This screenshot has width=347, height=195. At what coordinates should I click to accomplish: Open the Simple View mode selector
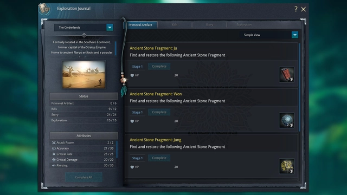pos(269,35)
